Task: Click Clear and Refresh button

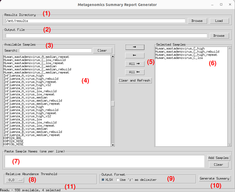Action: [135, 80]
